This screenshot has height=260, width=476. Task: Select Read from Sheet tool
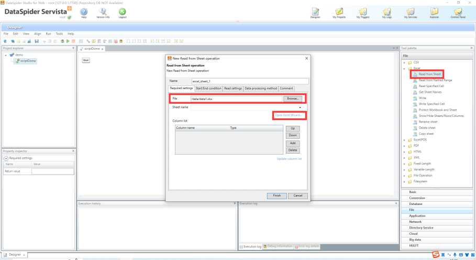tap(429, 74)
